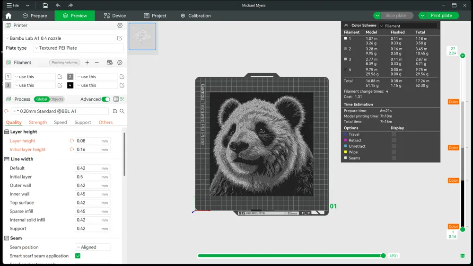
Task: Open filament 1 'use this' dropdown
Action: pyautogui.click(x=34, y=77)
